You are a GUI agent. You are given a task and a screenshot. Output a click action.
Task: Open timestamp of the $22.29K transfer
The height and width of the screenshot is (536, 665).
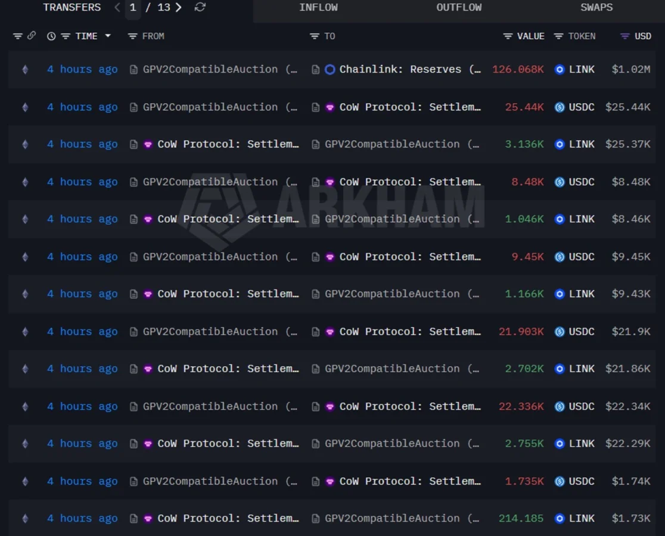[x=82, y=444]
